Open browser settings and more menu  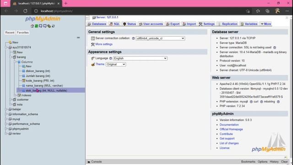pos(287,11)
